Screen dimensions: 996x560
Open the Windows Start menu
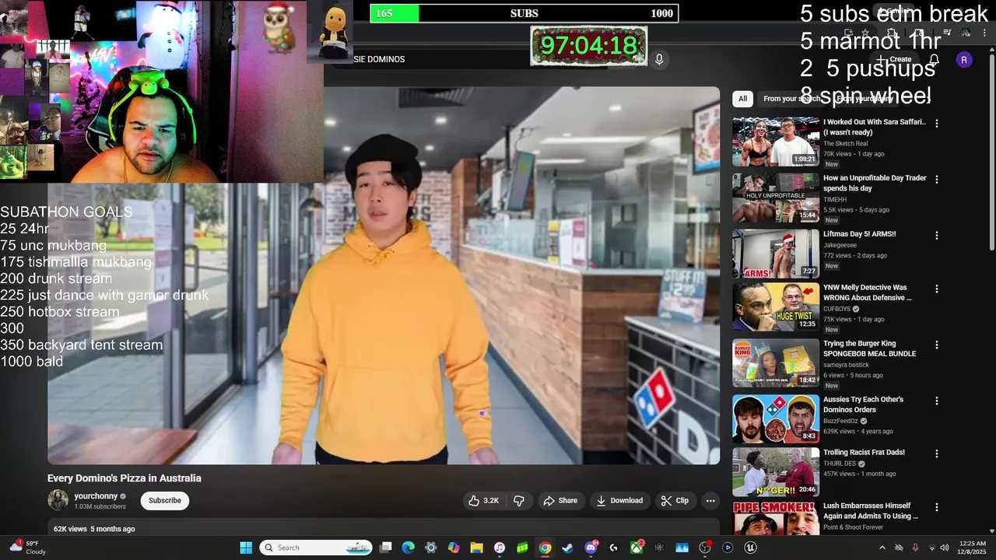(x=246, y=548)
